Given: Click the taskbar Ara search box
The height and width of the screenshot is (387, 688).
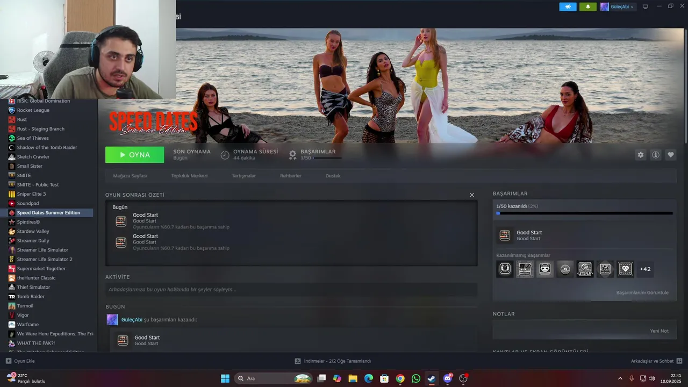Looking at the screenshot, I should coord(274,378).
